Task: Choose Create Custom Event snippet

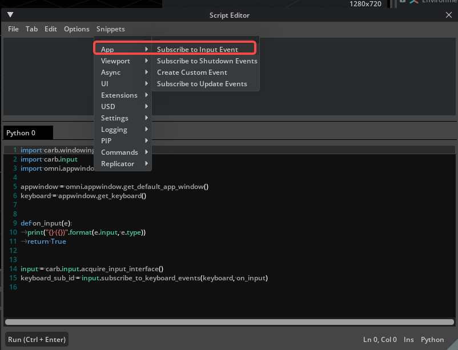Action: (x=206, y=72)
